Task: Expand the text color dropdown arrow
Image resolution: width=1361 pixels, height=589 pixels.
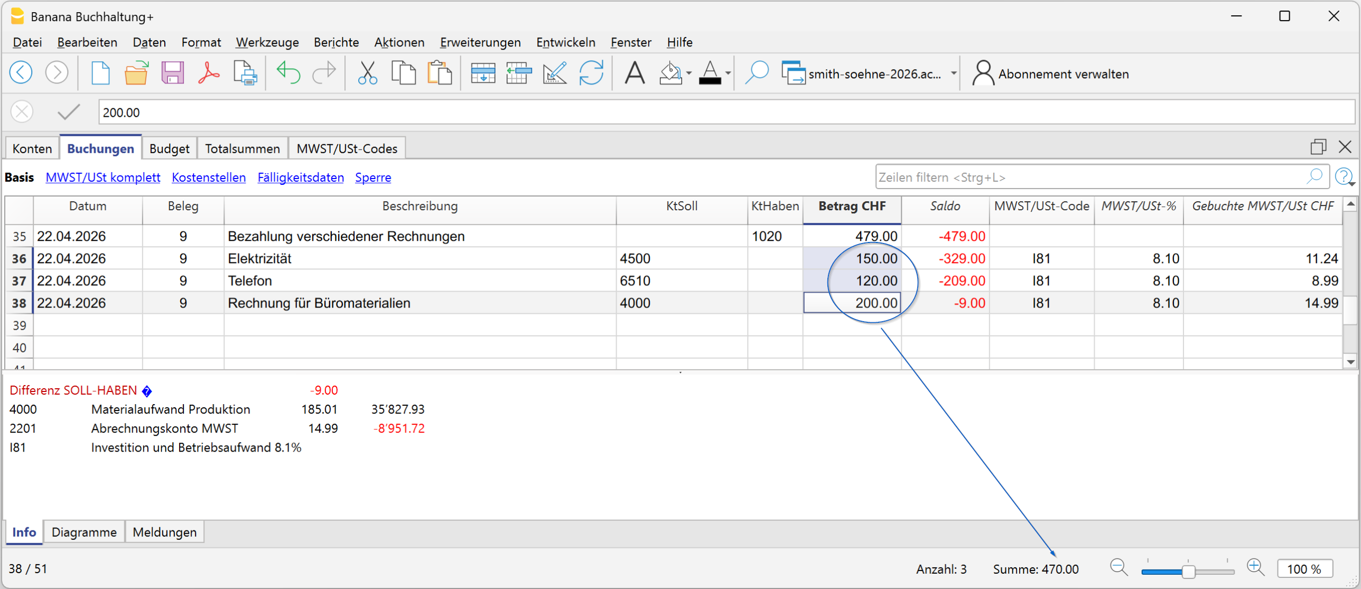Action: coord(728,73)
